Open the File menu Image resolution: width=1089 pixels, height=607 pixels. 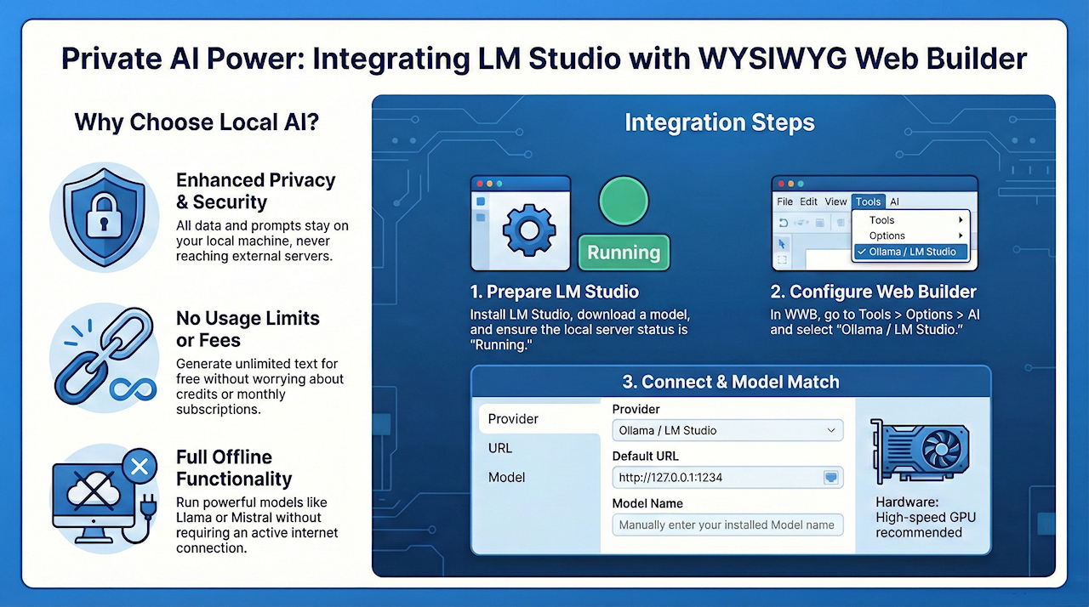coord(784,201)
